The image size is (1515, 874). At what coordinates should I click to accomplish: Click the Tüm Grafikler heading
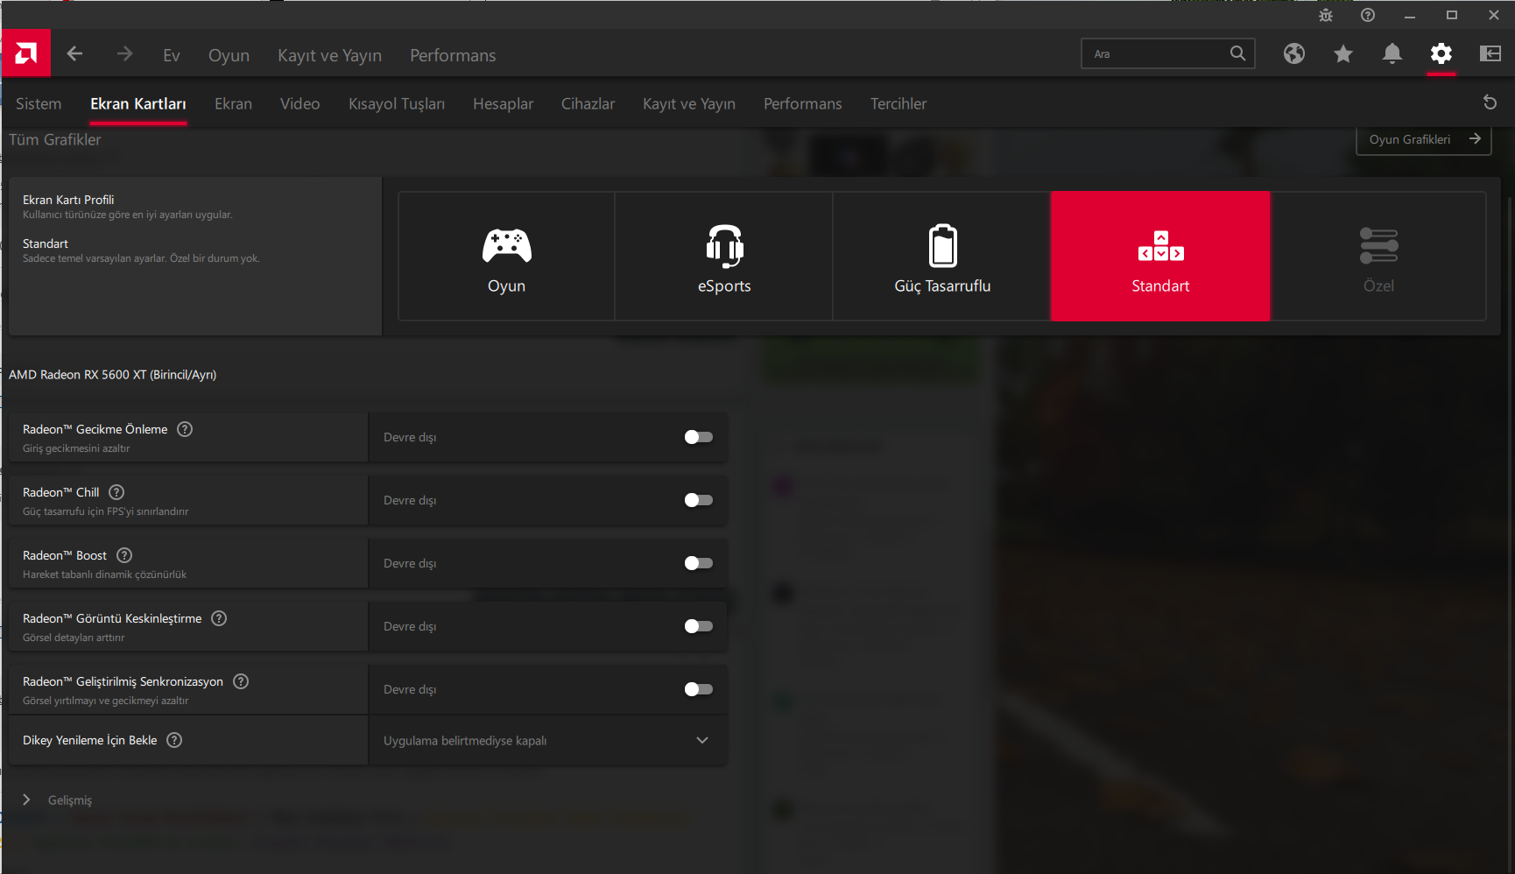point(55,139)
